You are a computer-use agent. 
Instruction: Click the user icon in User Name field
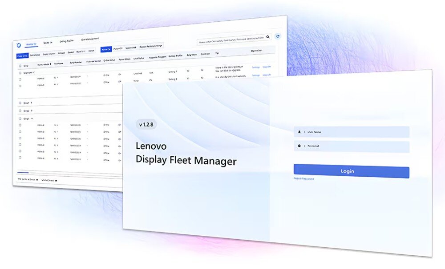pos(299,132)
